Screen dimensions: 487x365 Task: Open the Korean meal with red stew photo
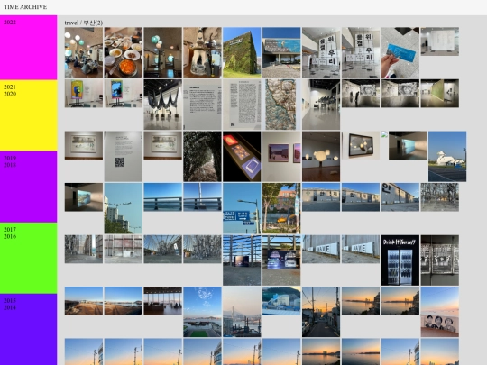(124, 52)
